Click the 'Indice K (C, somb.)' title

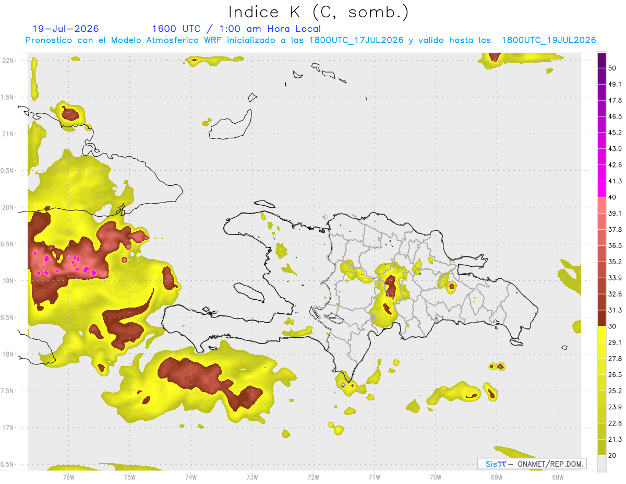pyautogui.click(x=319, y=12)
